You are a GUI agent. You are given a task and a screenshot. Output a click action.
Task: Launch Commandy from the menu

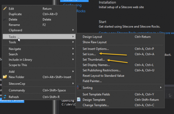coord(39,90)
